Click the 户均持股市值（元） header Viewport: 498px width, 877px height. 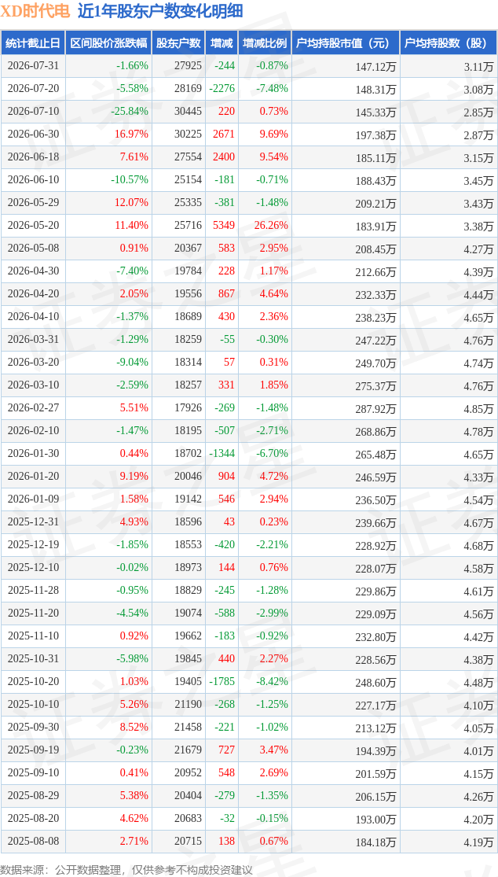point(346,42)
